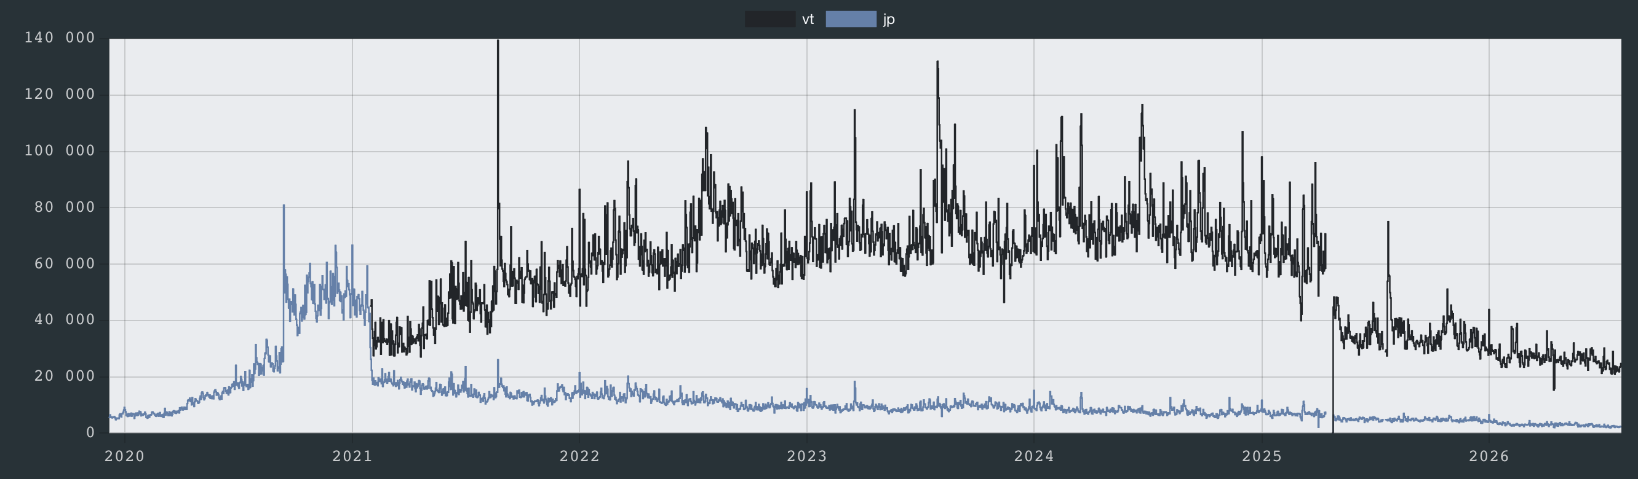This screenshot has width=1638, height=479.
Task: Click the 2024 x-axis label
Action: pos(1034,456)
